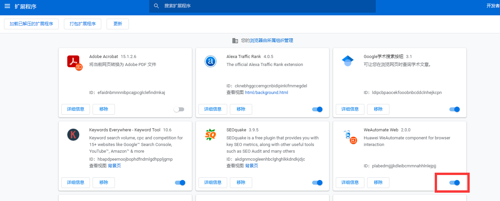Click the Alexa Traffic Rank icon
This screenshot has width=500, height=201.
pyautogui.click(x=211, y=61)
